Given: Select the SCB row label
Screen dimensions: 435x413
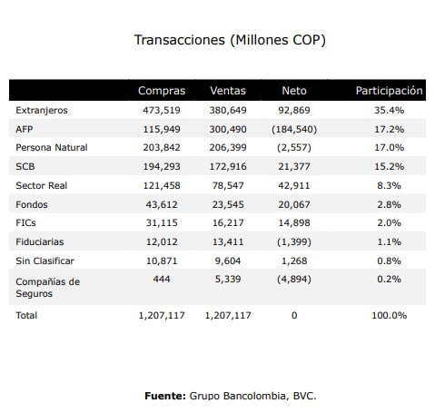Looking at the screenshot, I should [25, 166].
